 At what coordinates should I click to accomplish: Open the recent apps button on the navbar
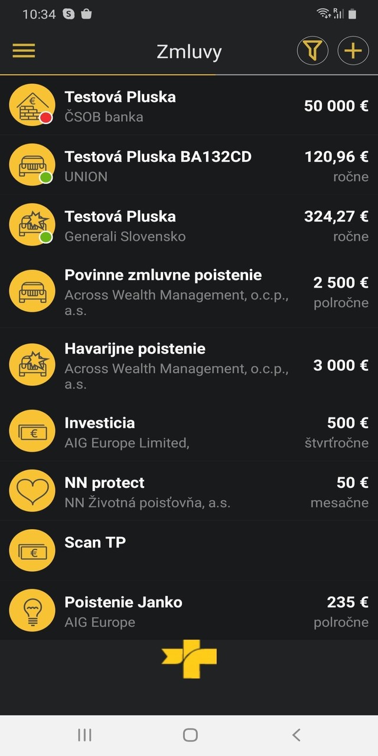coord(84,735)
